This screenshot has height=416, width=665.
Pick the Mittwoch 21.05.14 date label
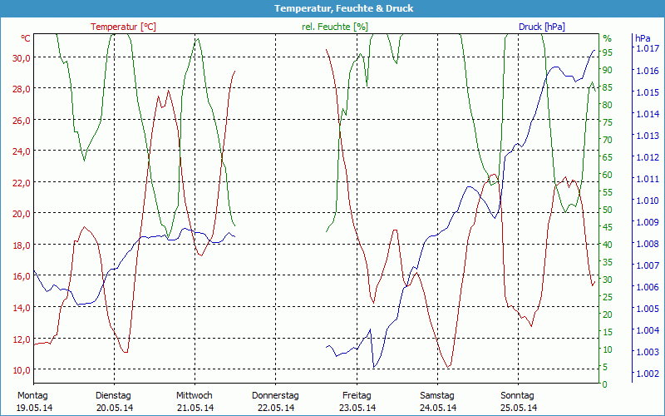click(195, 401)
